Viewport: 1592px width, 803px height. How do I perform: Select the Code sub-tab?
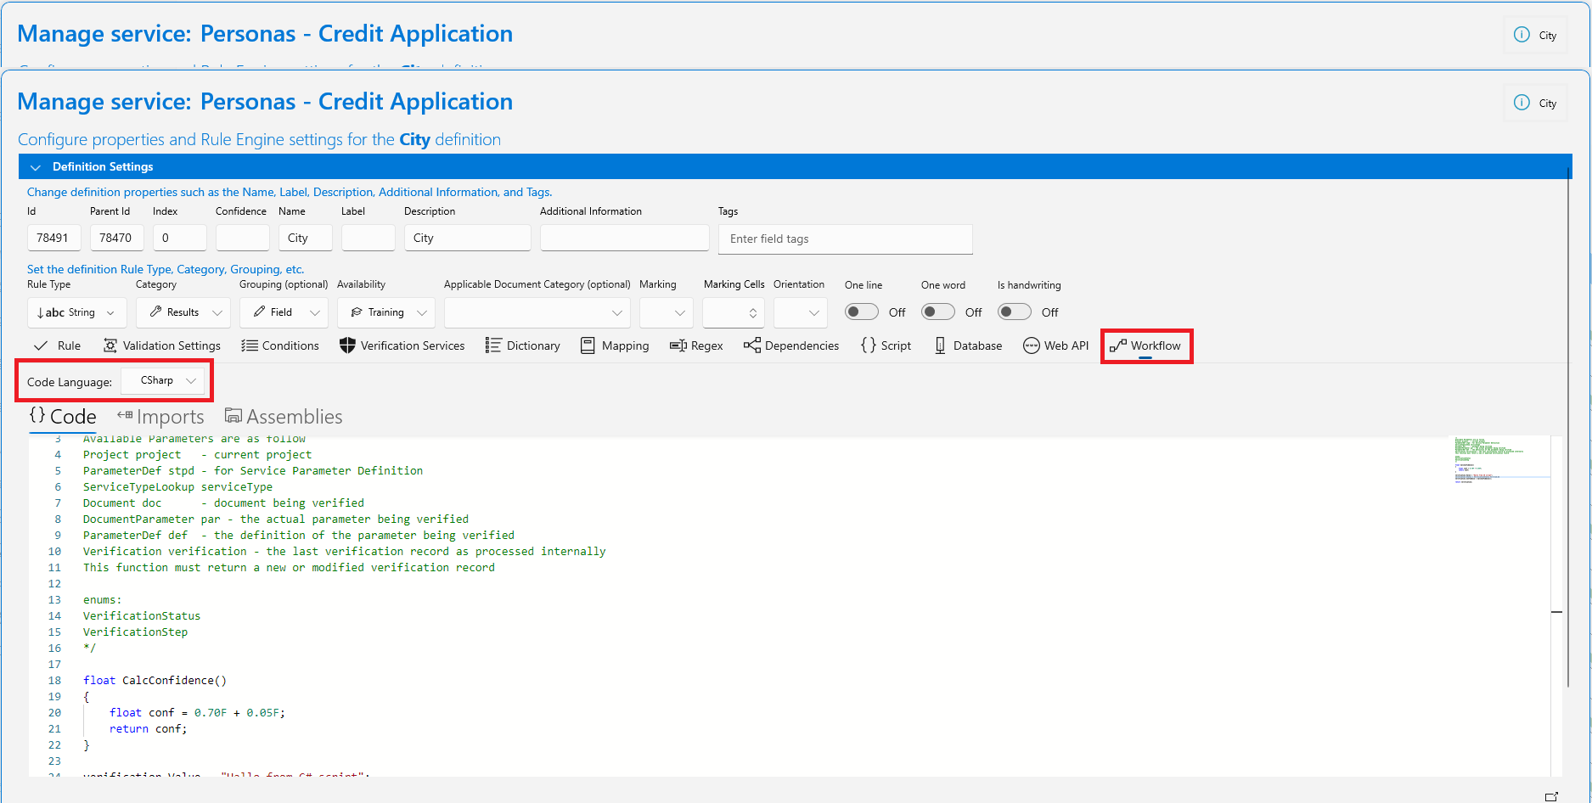(63, 417)
